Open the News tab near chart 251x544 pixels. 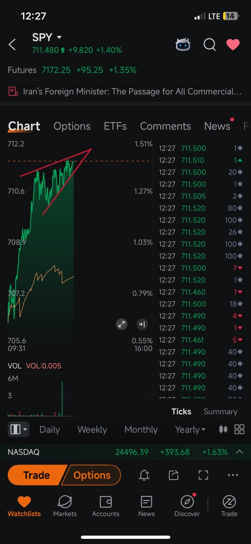[x=217, y=126]
